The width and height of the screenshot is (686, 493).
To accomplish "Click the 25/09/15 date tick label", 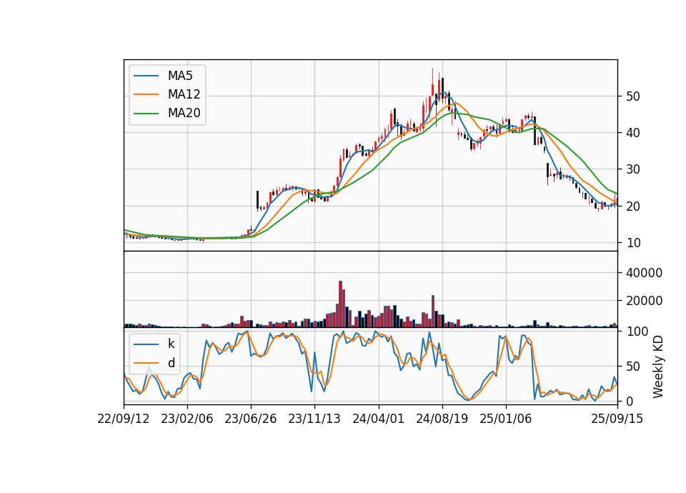I will point(617,419).
